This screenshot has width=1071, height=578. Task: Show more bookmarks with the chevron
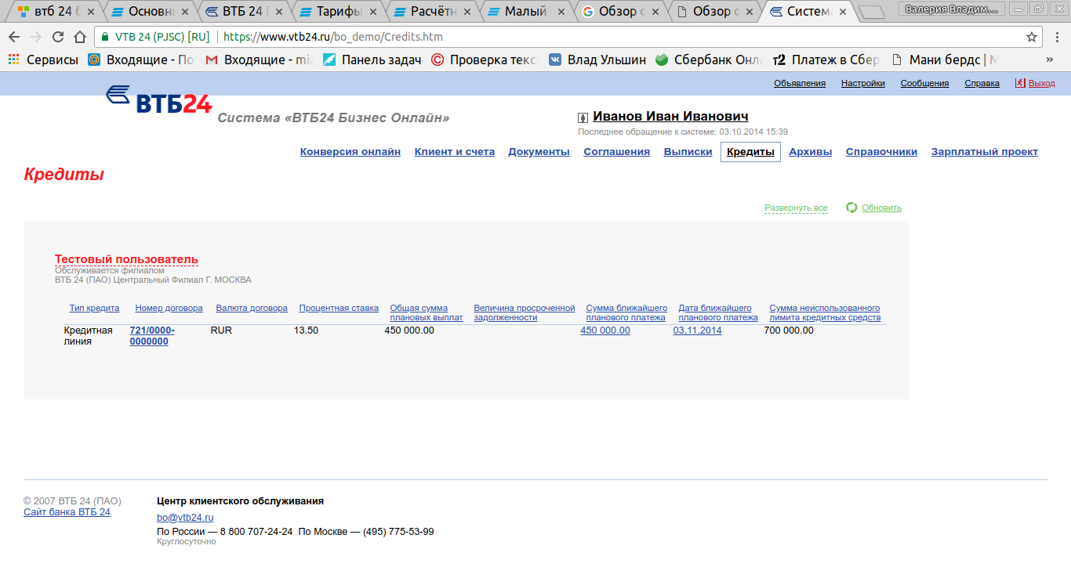tap(1050, 60)
